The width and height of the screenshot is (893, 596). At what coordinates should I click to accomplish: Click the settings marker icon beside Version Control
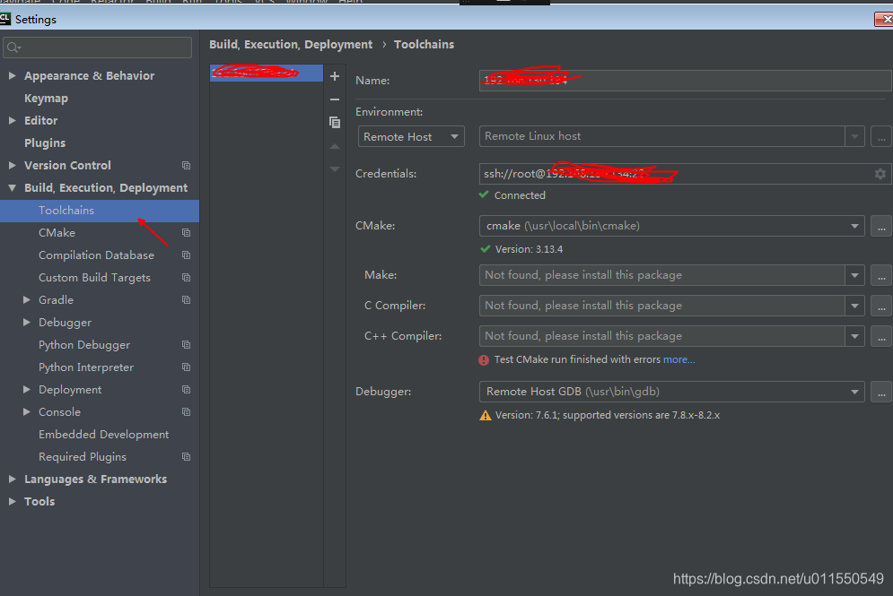tap(186, 165)
